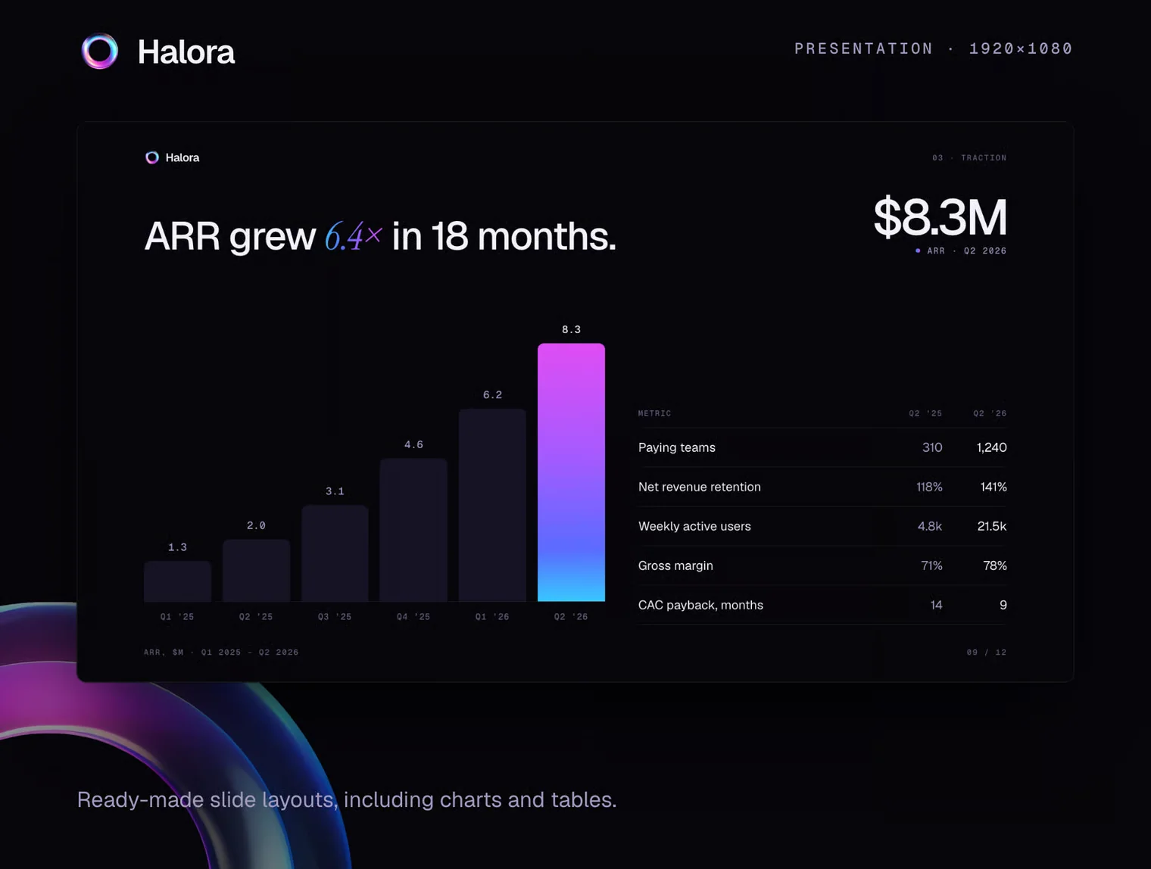
Task: Click the '4.8k' weekly active users value
Action: (x=930, y=526)
